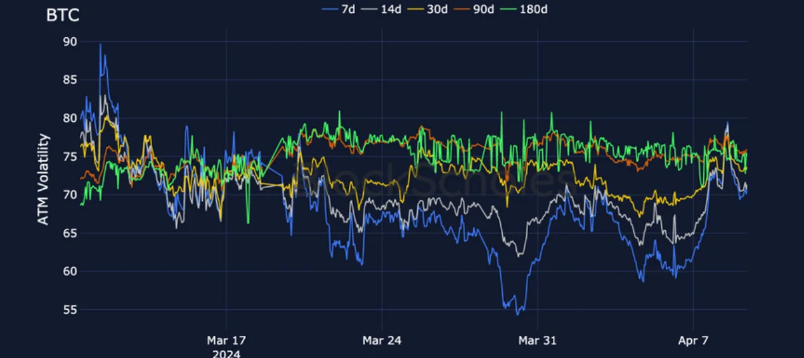Click the ATM Volatility axis label
The height and width of the screenshot is (358, 804).
[43, 179]
